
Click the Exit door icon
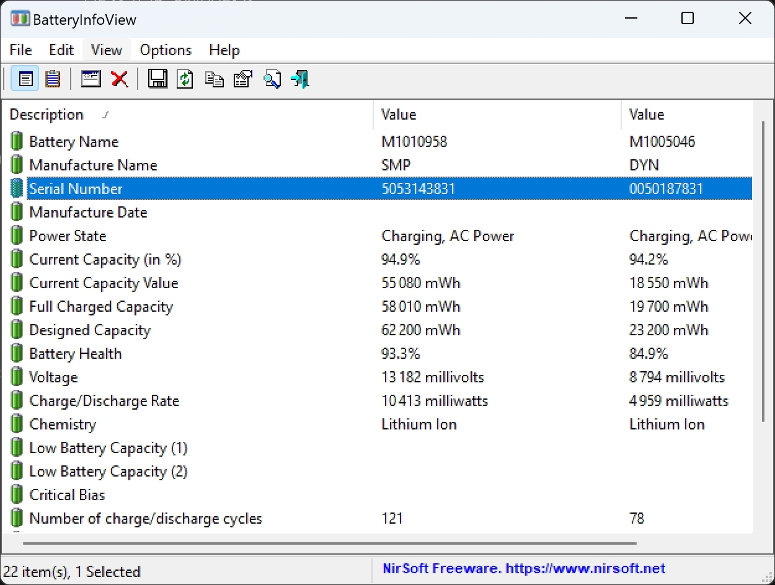point(300,79)
